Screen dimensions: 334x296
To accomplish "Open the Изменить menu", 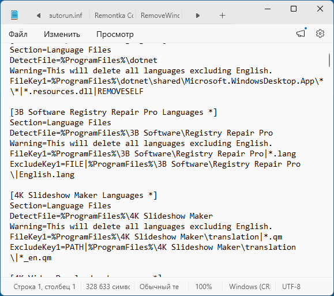I will 62,34.
